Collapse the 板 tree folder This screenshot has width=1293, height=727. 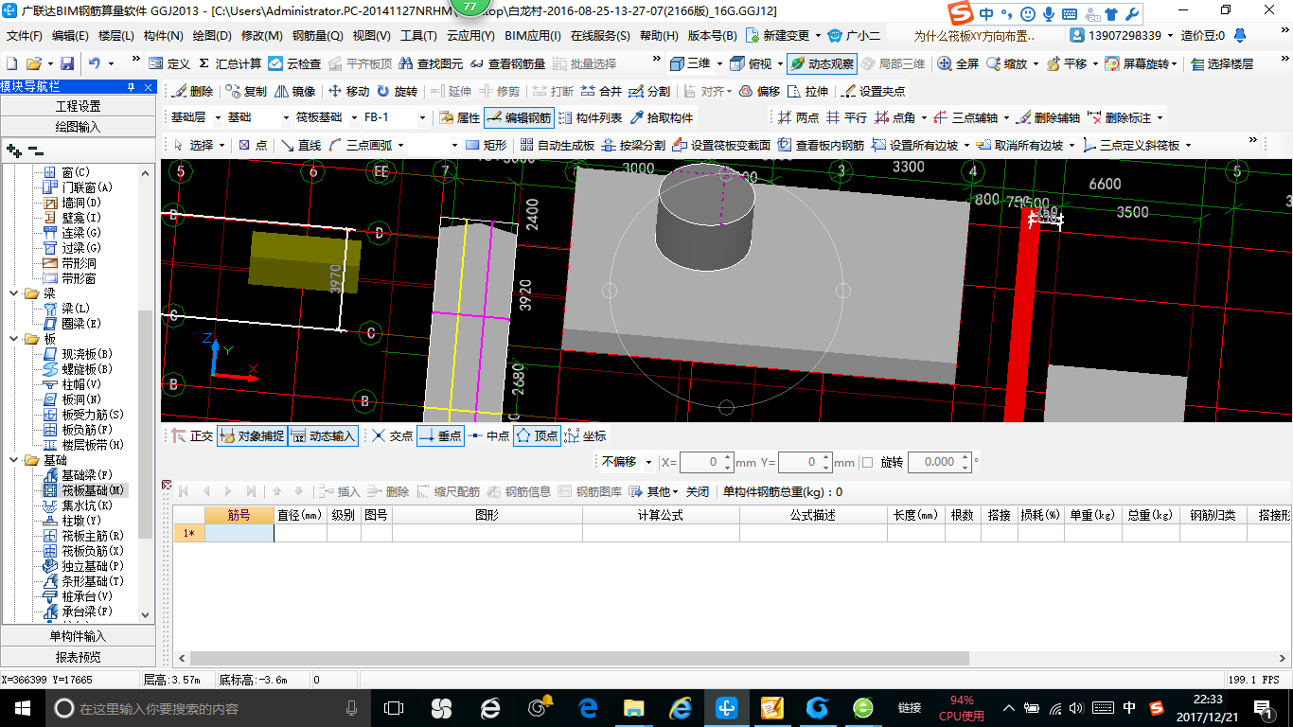pos(15,339)
